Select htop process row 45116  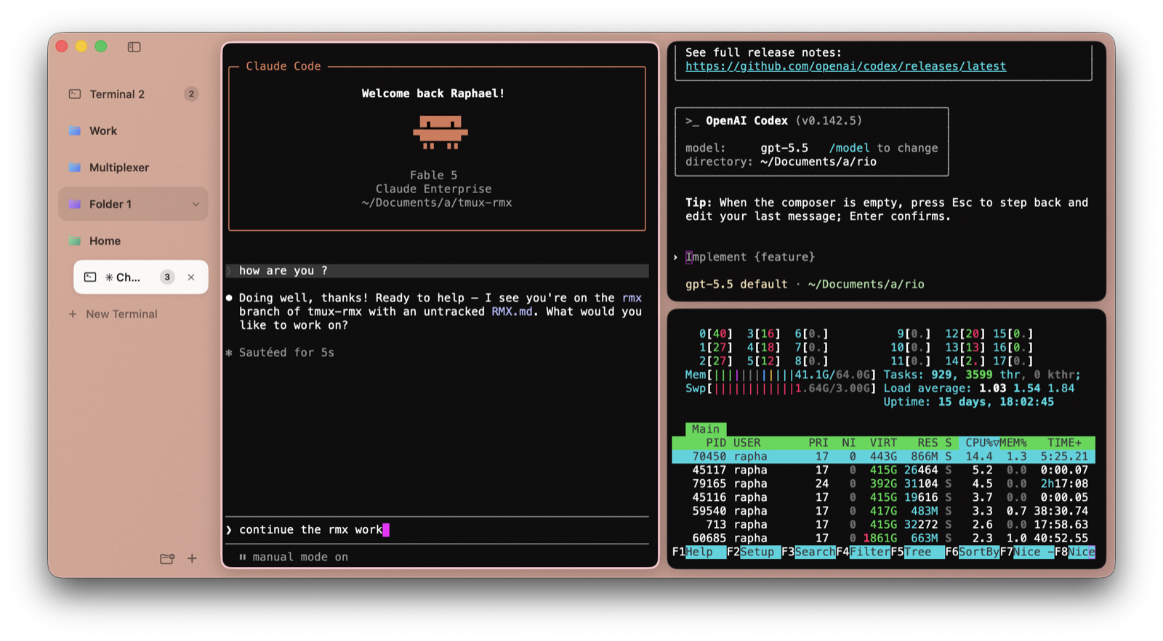883,497
